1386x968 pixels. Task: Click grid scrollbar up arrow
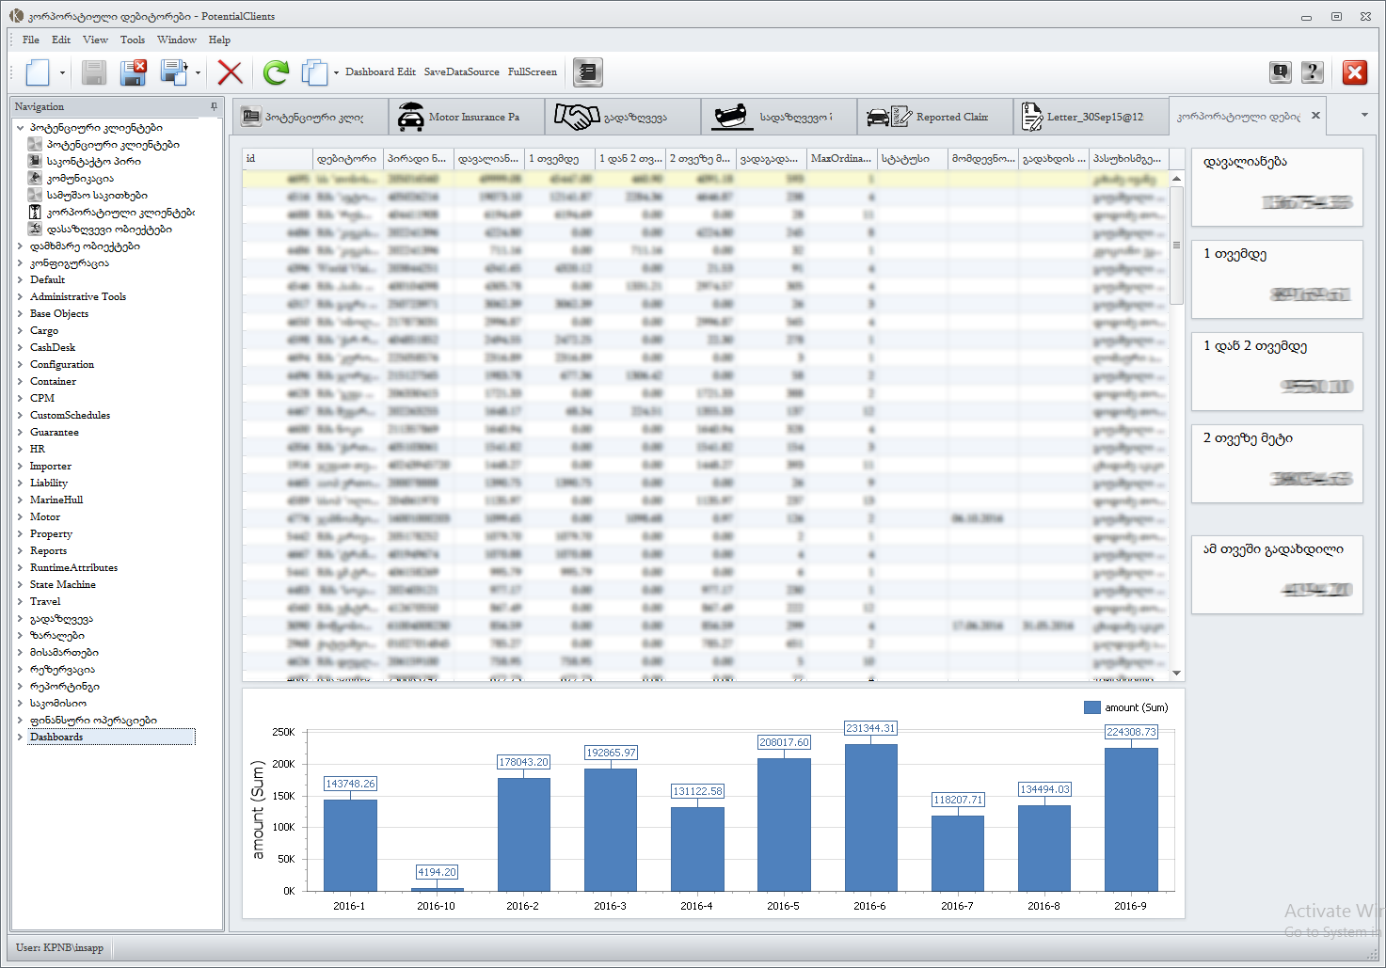[1176, 178]
